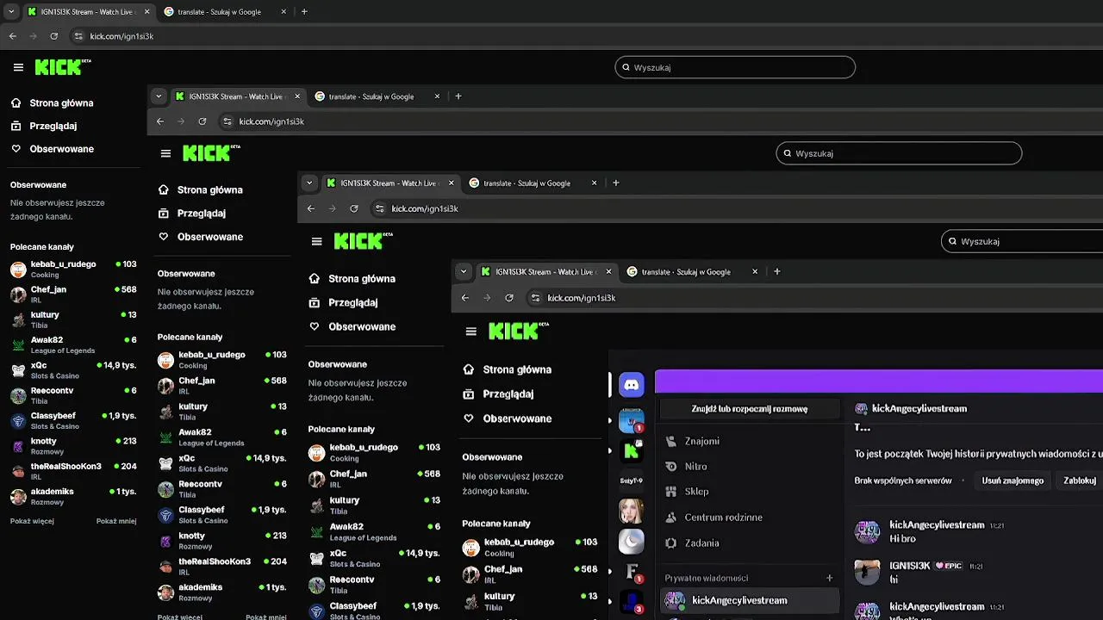Click Wyszukaj search field in third nested window
The width and height of the screenshot is (1103, 620).
(x=1022, y=241)
